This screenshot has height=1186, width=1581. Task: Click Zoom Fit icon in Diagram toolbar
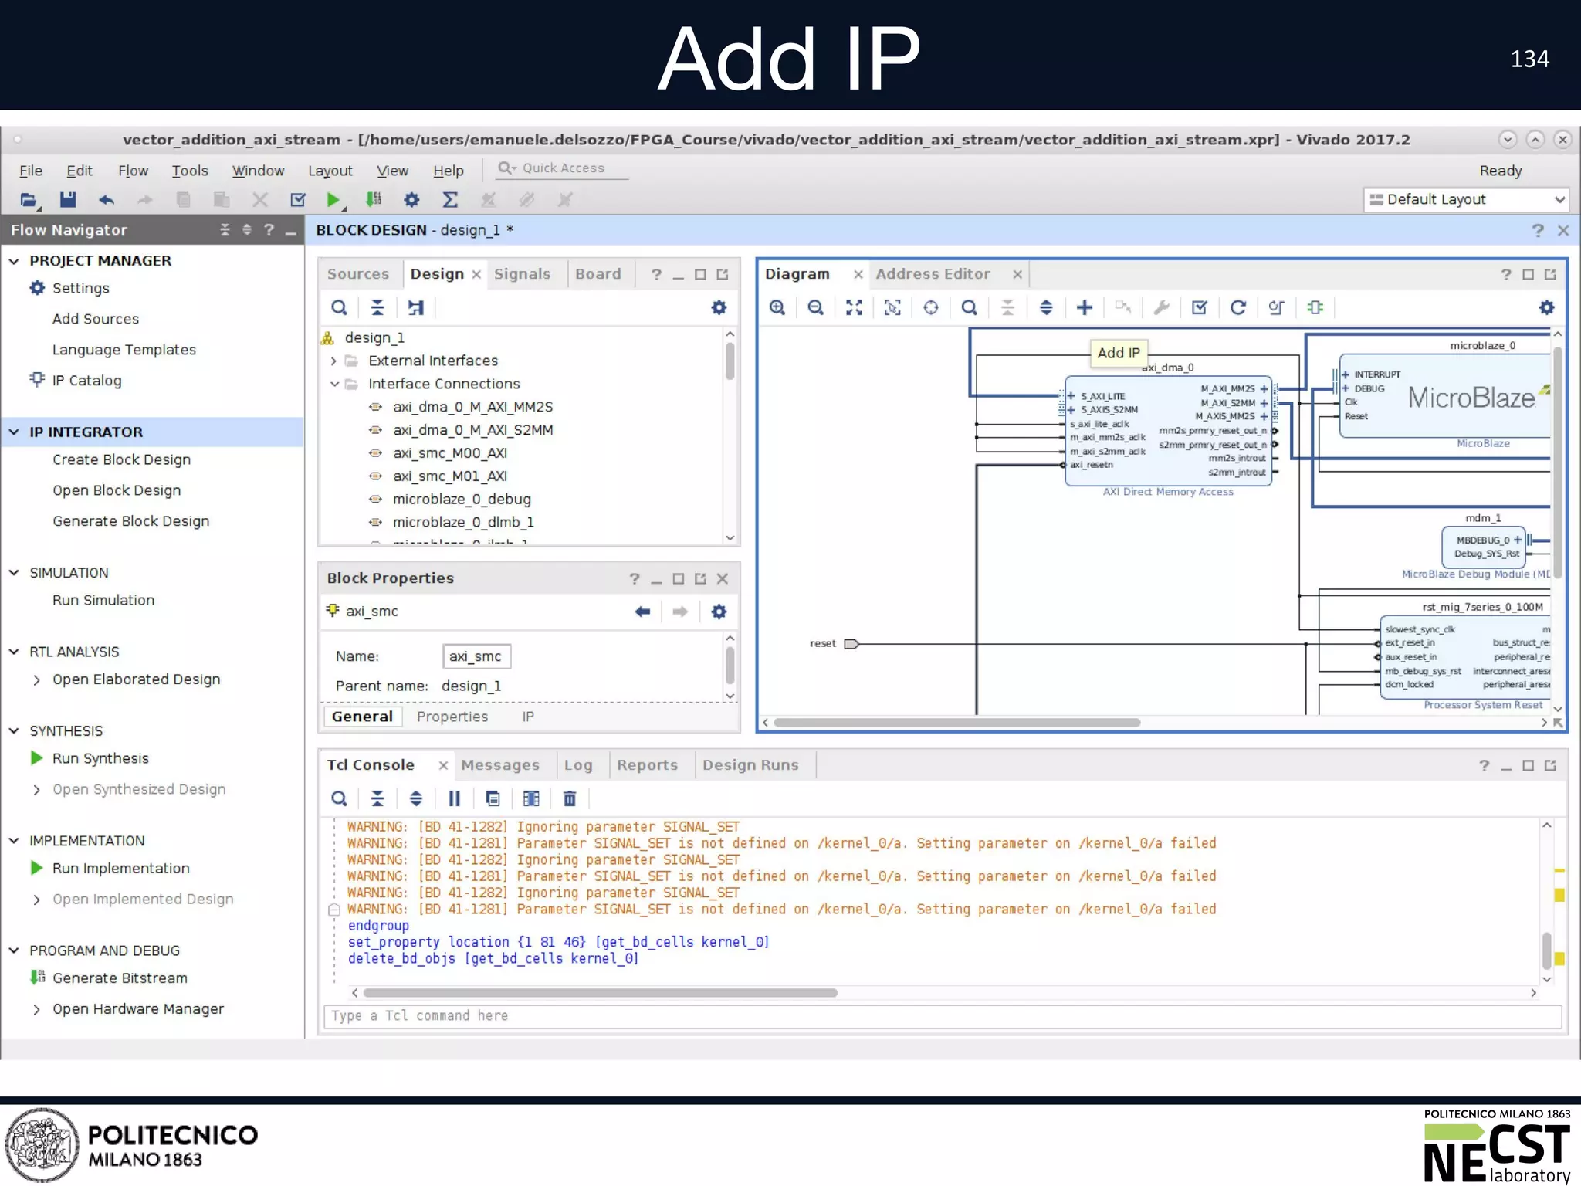[x=854, y=307]
